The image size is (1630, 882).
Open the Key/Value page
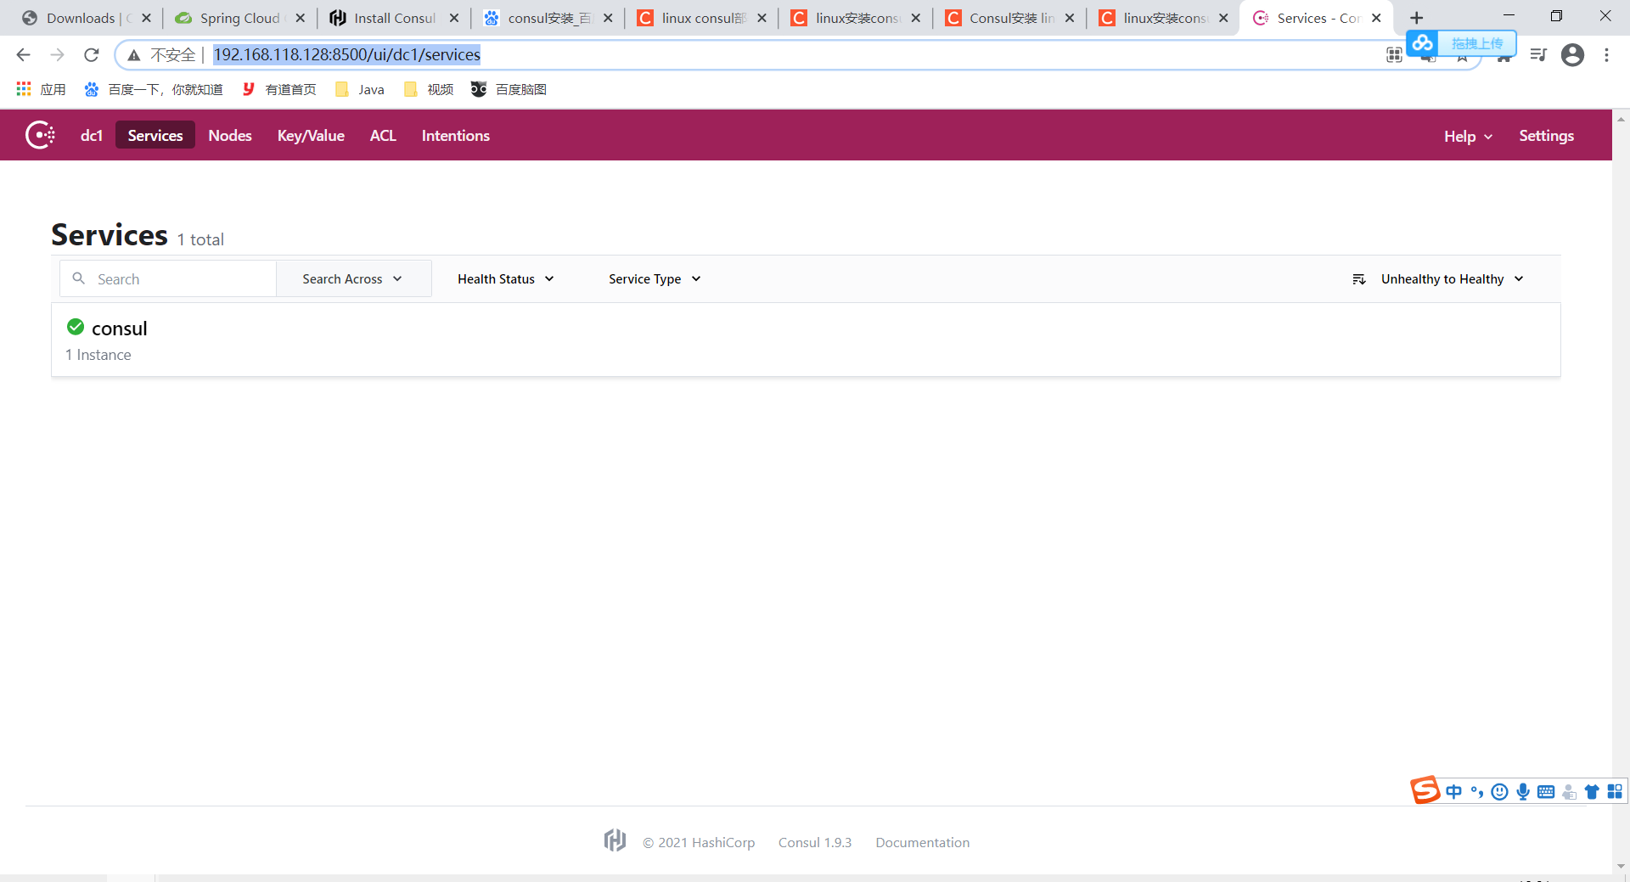311,136
